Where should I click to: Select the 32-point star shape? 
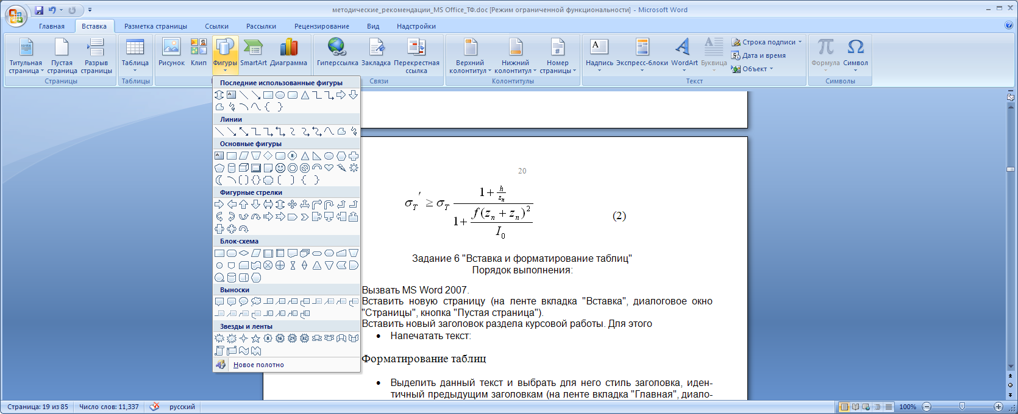[x=305, y=339]
